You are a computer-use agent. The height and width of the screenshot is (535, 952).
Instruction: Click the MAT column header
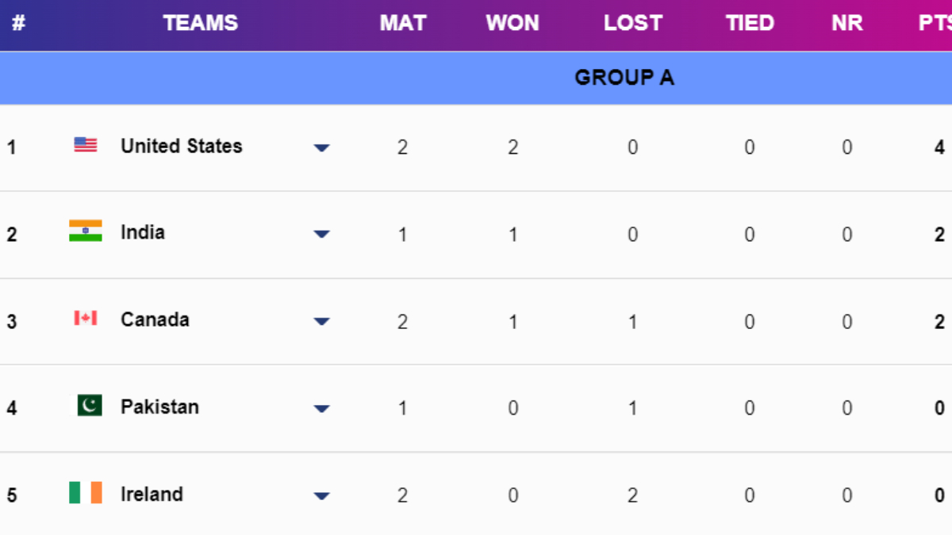pyautogui.click(x=403, y=23)
